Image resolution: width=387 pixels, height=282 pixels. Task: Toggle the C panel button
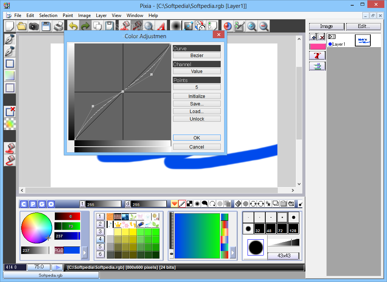pos(24,204)
